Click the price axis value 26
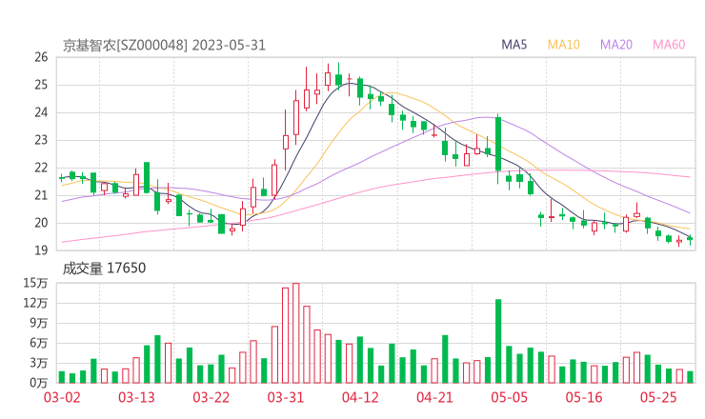The height and width of the screenshot is (419, 705). [41, 57]
